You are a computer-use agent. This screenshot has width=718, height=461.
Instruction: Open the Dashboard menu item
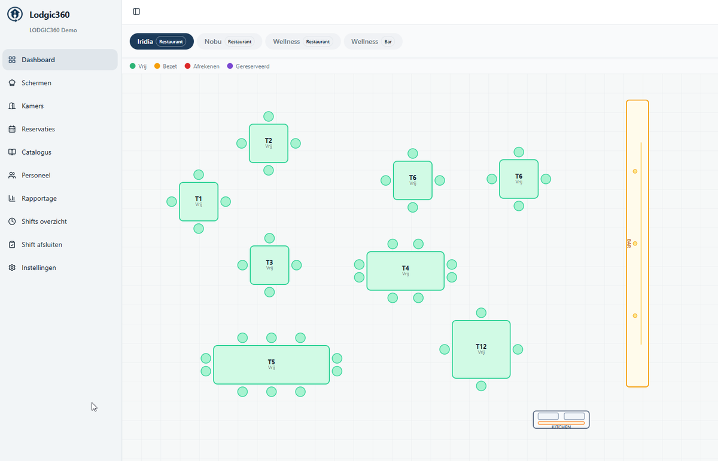[60, 60]
